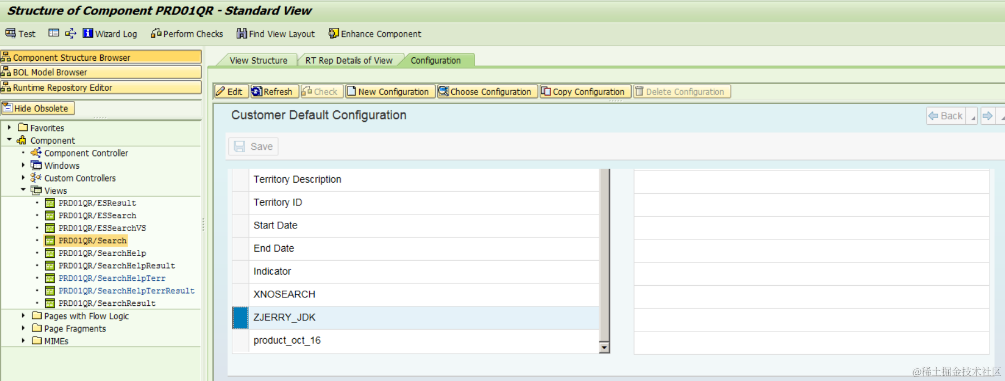
Task: Expand the Windows node
Action: pyautogui.click(x=23, y=165)
